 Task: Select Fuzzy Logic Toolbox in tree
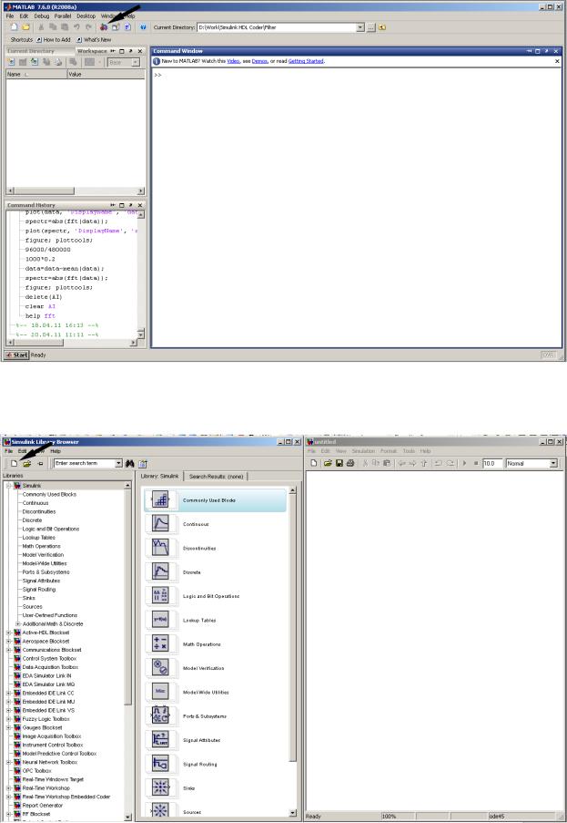(46, 719)
